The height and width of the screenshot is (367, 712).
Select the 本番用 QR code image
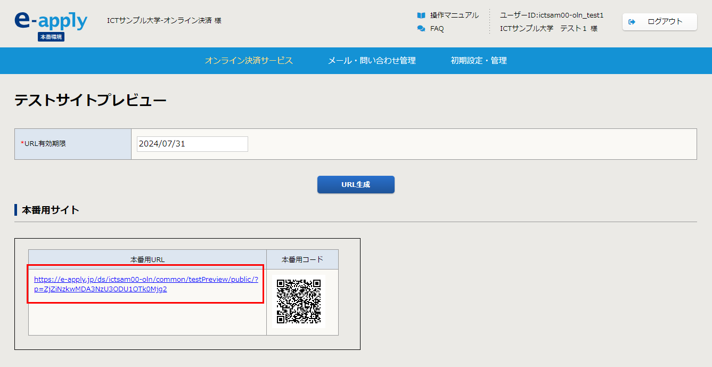299,301
